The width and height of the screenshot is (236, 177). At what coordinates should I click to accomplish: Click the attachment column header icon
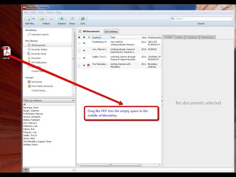click(x=89, y=37)
